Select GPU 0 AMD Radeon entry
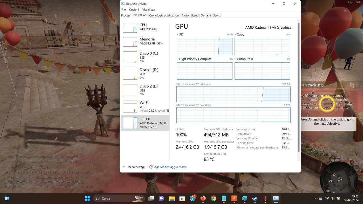The image size is (363, 204). click(145, 123)
